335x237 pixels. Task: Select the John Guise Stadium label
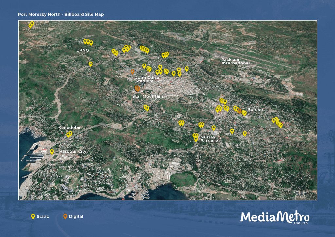(x=147, y=79)
